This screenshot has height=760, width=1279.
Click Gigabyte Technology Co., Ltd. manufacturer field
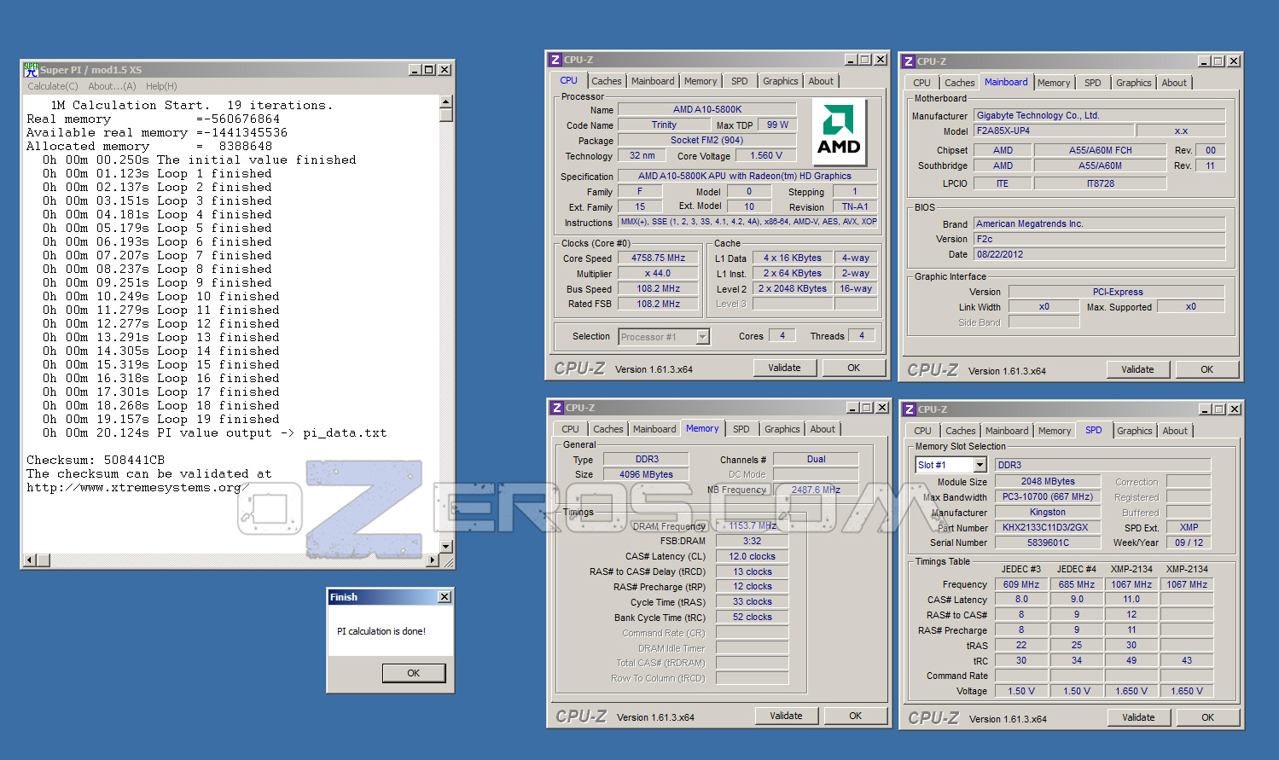pos(1100,115)
